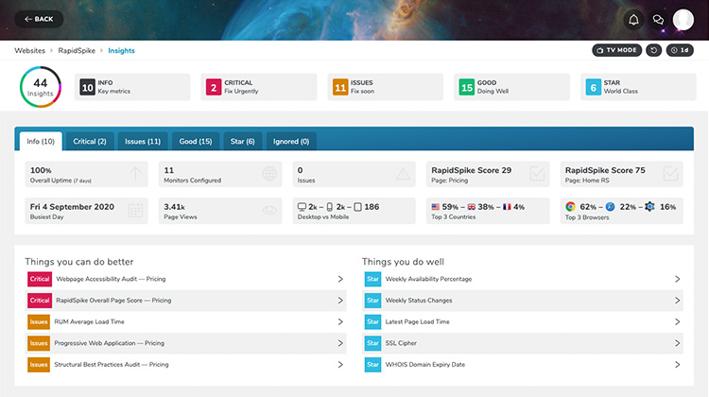The image size is (709, 397).
Task: Open Latest Page Load Time insight
Action: [523, 322]
